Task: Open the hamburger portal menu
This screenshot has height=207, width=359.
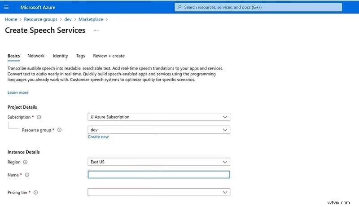Action: pyautogui.click(x=6, y=7)
